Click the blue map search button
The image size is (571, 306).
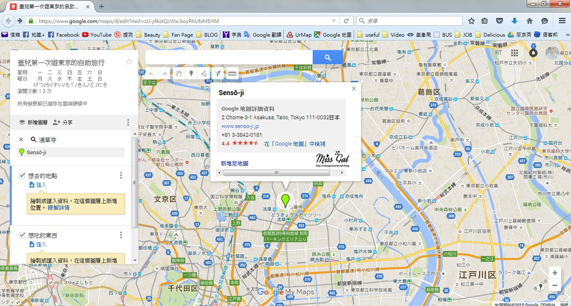point(328,57)
